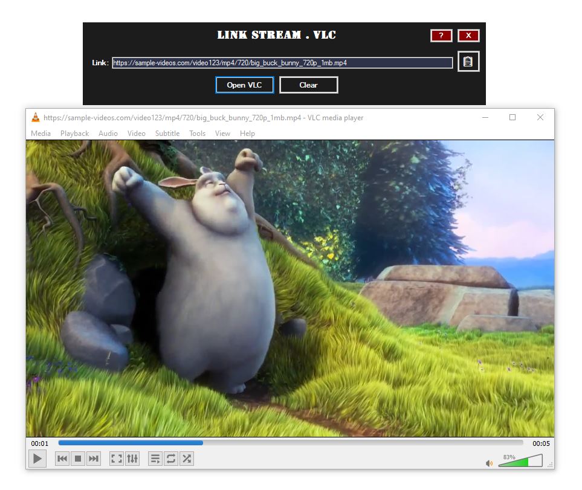Open the View menu
582x490 pixels.
(x=222, y=133)
